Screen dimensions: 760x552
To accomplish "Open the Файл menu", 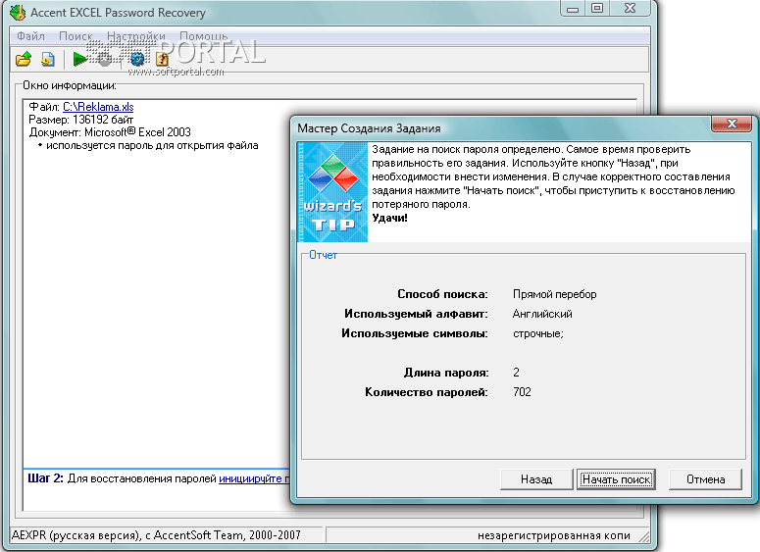I will tap(30, 36).
